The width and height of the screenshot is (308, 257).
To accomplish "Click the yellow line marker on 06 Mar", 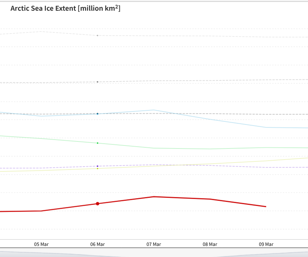I will point(98,169).
